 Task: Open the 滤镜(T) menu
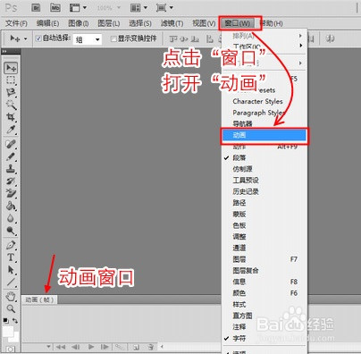pyautogui.click(x=172, y=23)
